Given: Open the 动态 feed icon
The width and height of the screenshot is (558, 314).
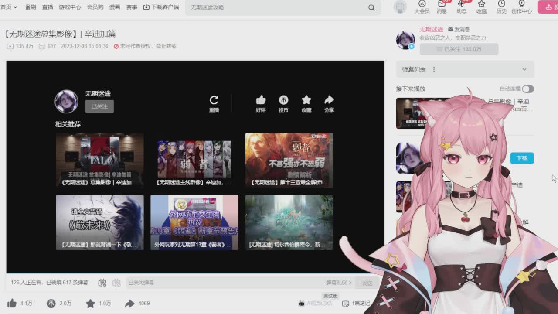Looking at the screenshot, I should (461, 7).
